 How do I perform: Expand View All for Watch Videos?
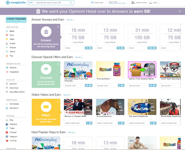coord(67,95)
